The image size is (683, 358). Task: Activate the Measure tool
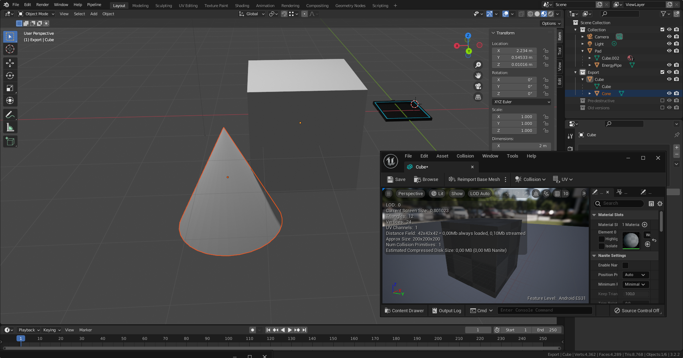click(10, 127)
